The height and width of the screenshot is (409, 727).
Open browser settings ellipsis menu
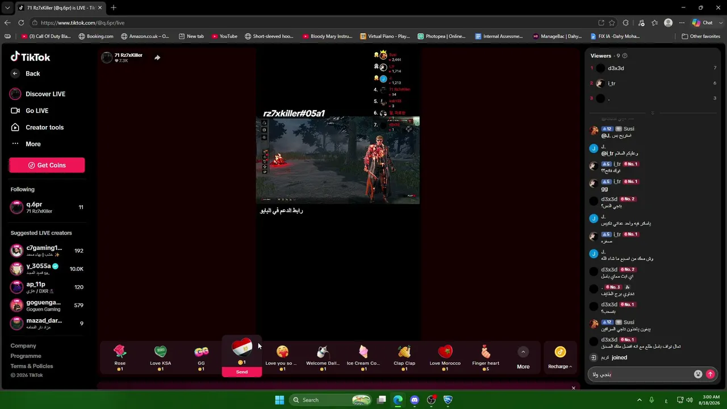(681, 23)
